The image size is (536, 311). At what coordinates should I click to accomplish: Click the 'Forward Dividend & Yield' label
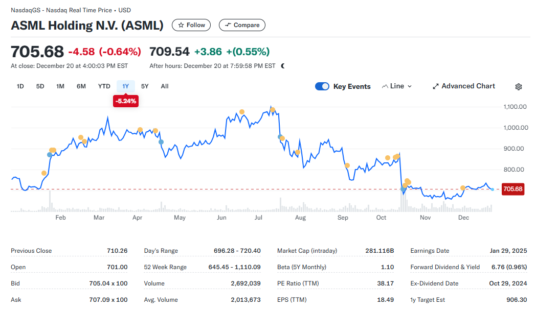click(x=445, y=267)
